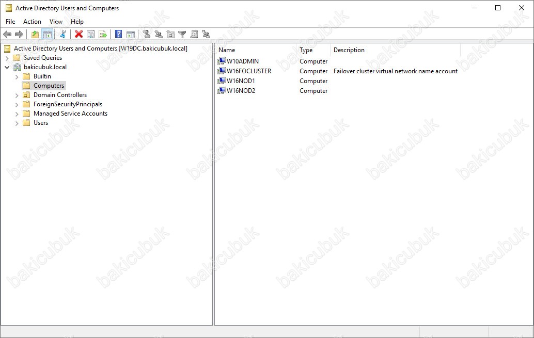Click the Type cell of W10ADMIN
Viewport: 534px width, 338px height.
coord(313,61)
